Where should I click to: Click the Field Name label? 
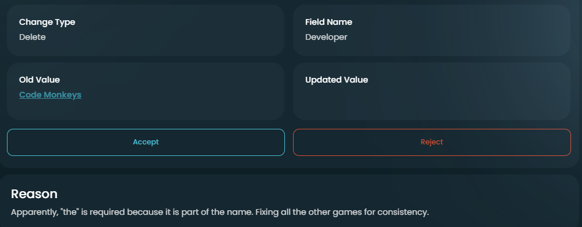[328, 22]
